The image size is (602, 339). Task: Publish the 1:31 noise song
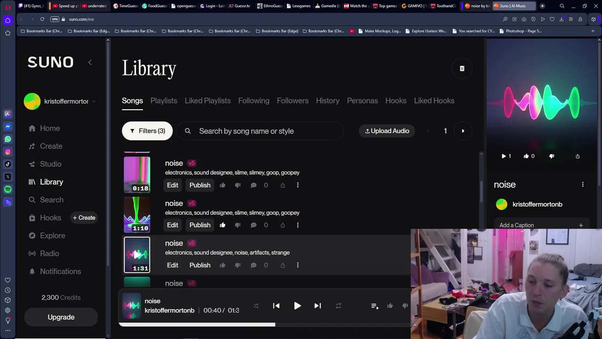pos(200,265)
